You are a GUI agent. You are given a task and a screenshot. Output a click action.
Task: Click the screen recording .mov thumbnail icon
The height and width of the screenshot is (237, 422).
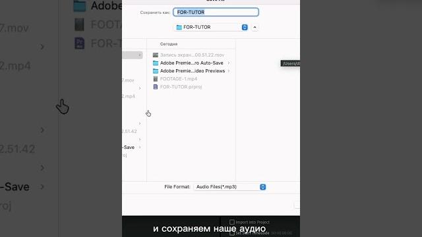156,55
